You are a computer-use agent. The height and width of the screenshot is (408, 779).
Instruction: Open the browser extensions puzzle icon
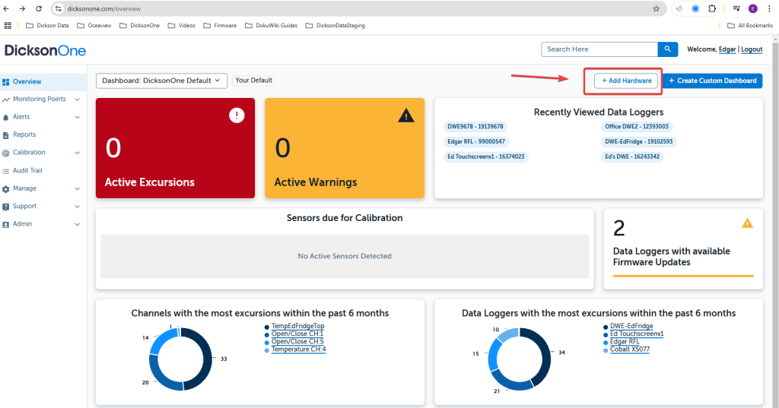pyautogui.click(x=712, y=8)
